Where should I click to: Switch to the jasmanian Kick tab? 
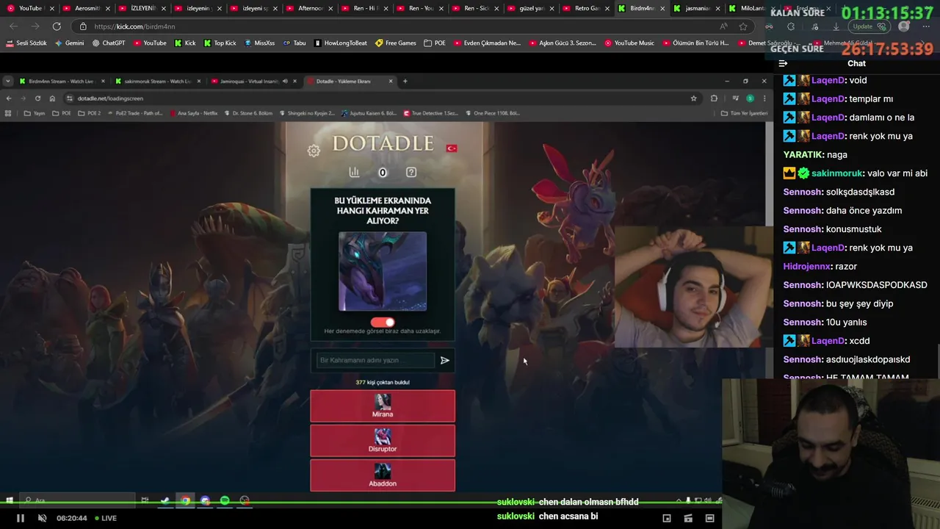point(698,8)
